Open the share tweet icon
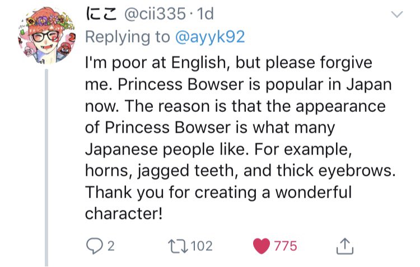 pyautogui.click(x=342, y=245)
